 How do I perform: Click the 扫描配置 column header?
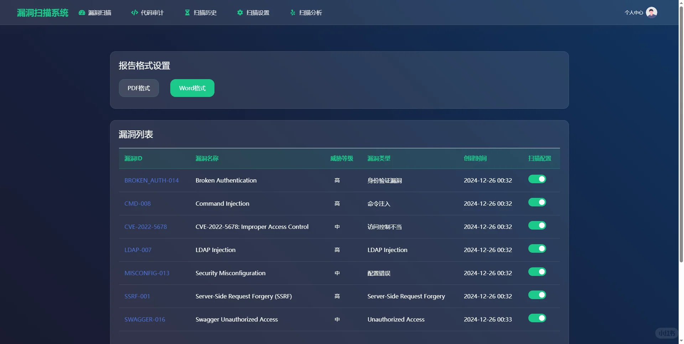click(x=540, y=158)
